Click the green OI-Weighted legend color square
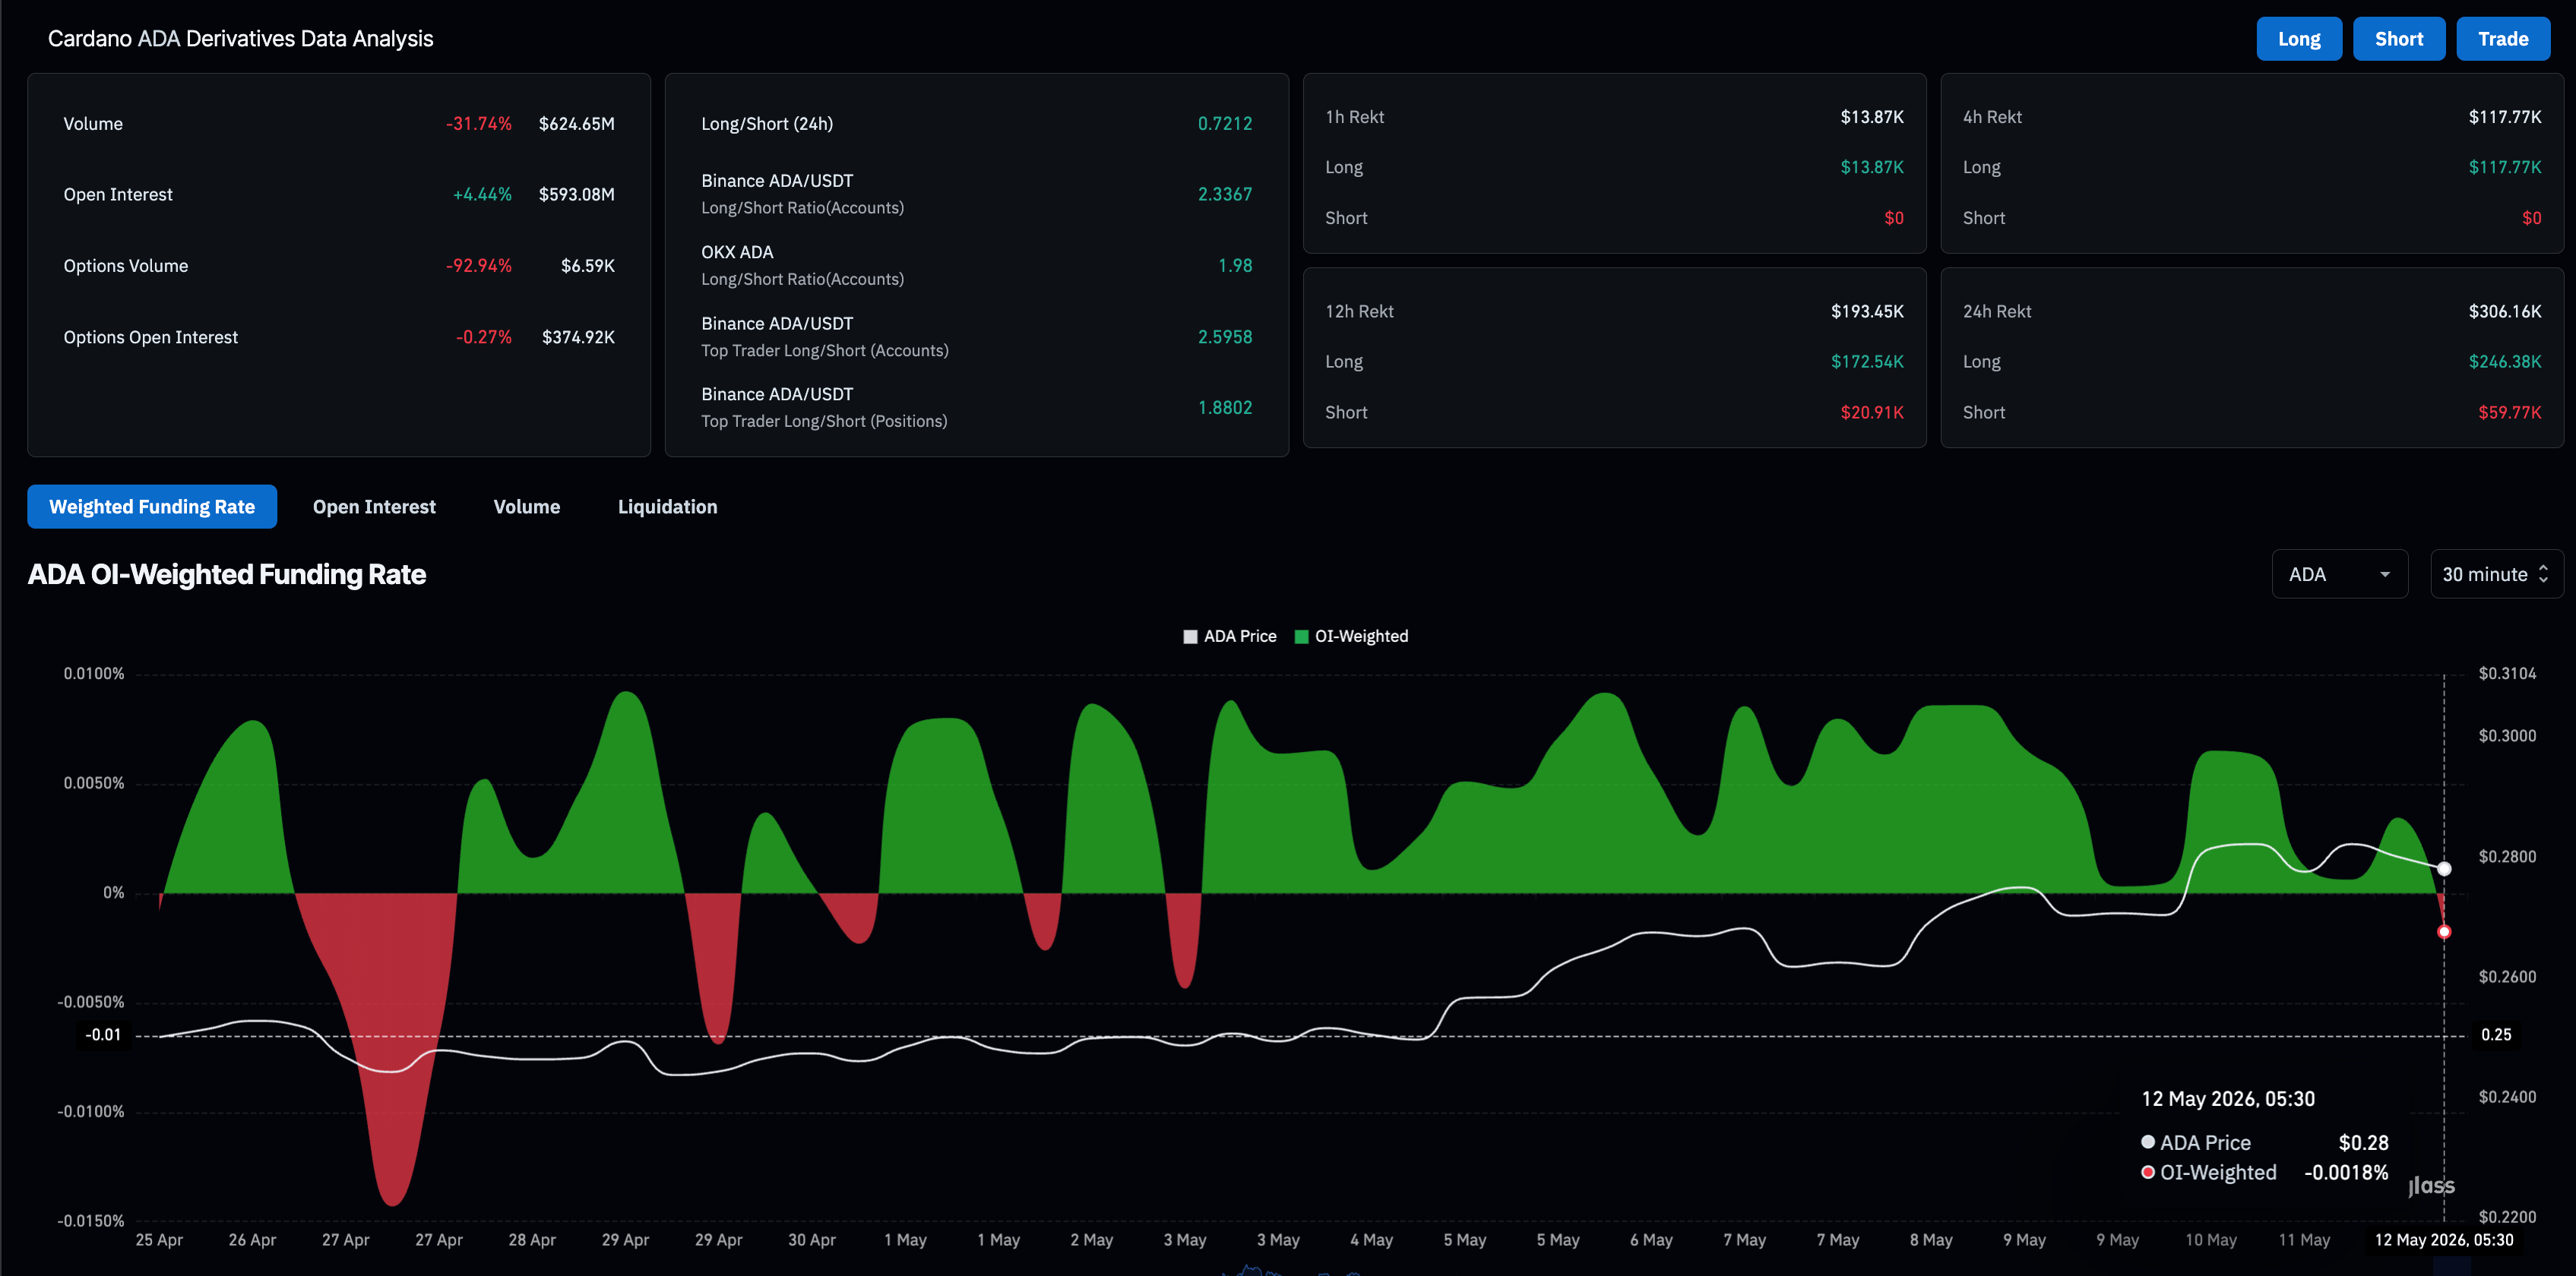The image size is (2576, 1276). (1301, 636)
